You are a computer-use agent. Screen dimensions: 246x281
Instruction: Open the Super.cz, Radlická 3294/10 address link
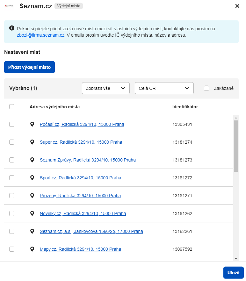(81, 142)
